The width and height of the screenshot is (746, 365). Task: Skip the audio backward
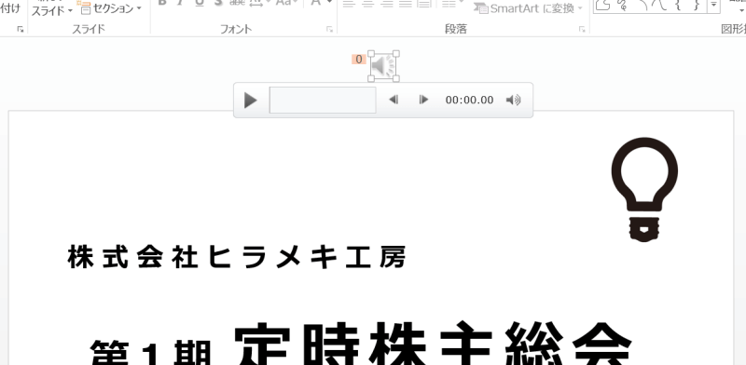coord(394,100)
